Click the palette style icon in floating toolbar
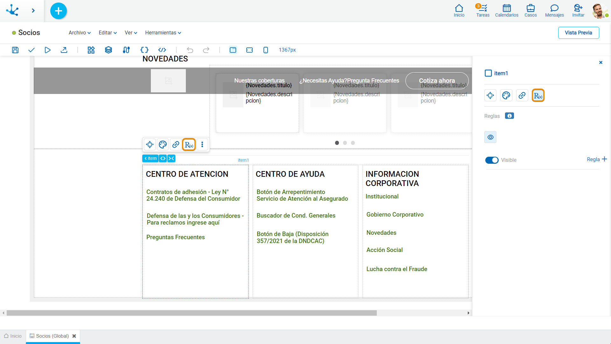This screenshot has width=611, height=344. (163, 145)
